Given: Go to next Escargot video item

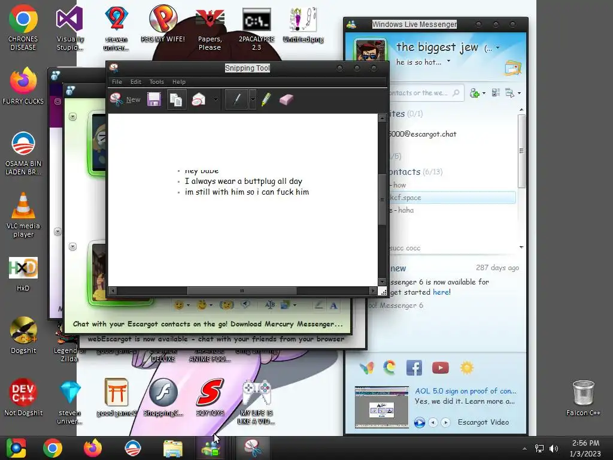Looking at the screenshot, I should [445, 422].
